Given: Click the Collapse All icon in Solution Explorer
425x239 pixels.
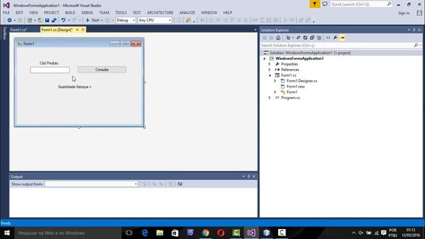Looking at the screenshot, I should click(312, 38).
